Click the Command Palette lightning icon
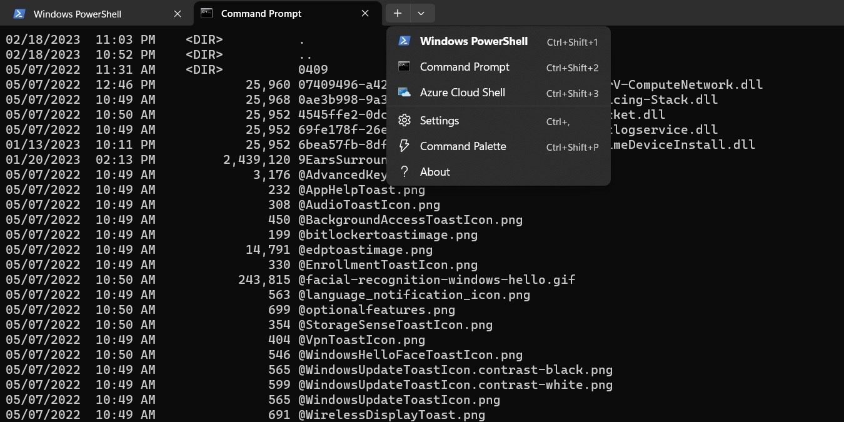 (404, 146)
